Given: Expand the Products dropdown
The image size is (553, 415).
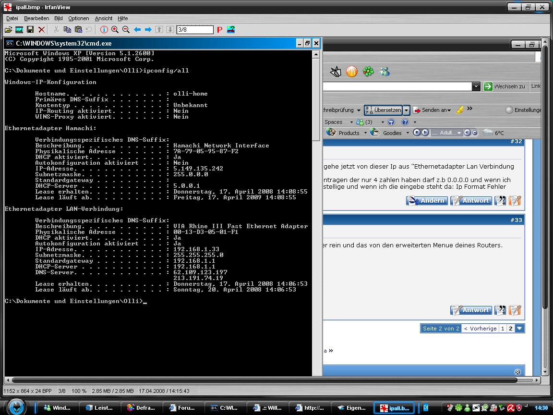Looking at the screenshot, I should coord(365,133).
